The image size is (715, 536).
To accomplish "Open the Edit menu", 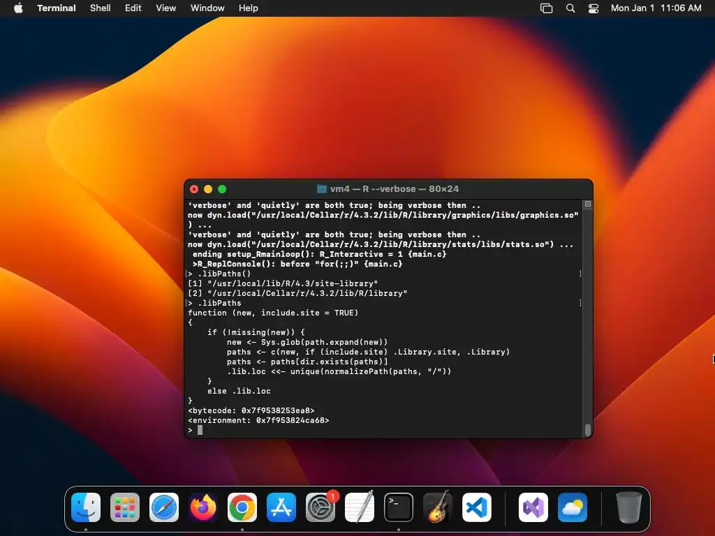I will pyautogui.click(x=133, y=8).
